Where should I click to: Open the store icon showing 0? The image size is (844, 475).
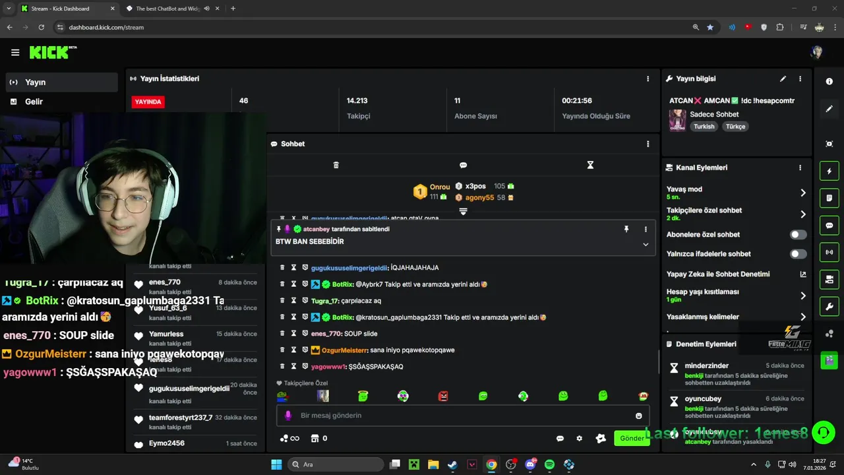pyautogui.click(x=319, y=438)
